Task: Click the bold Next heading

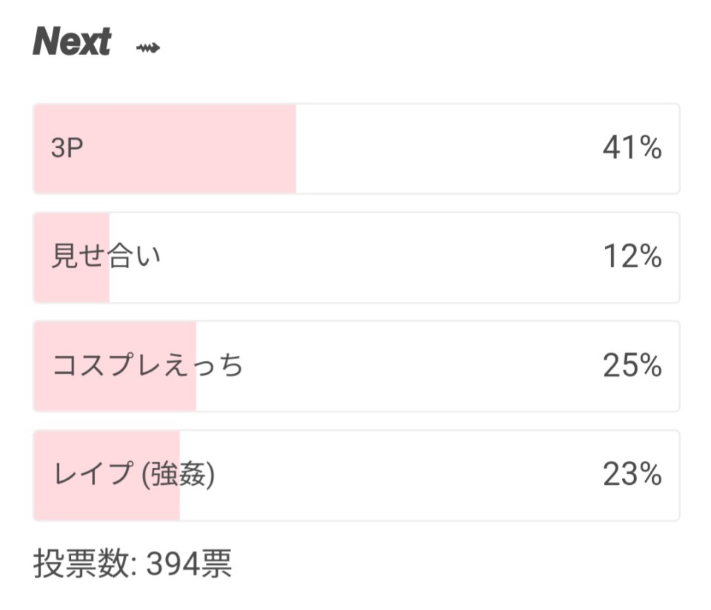Action: (x=72, y=41)
